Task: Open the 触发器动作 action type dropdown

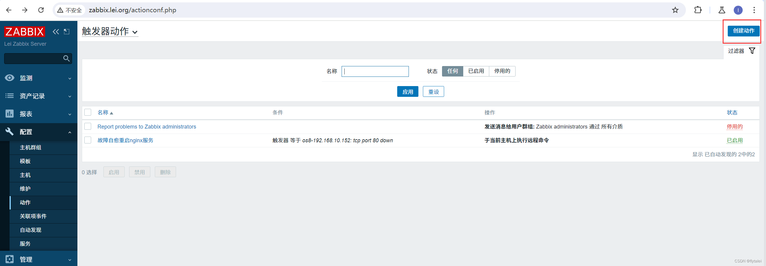Action: tap(110, 31)
